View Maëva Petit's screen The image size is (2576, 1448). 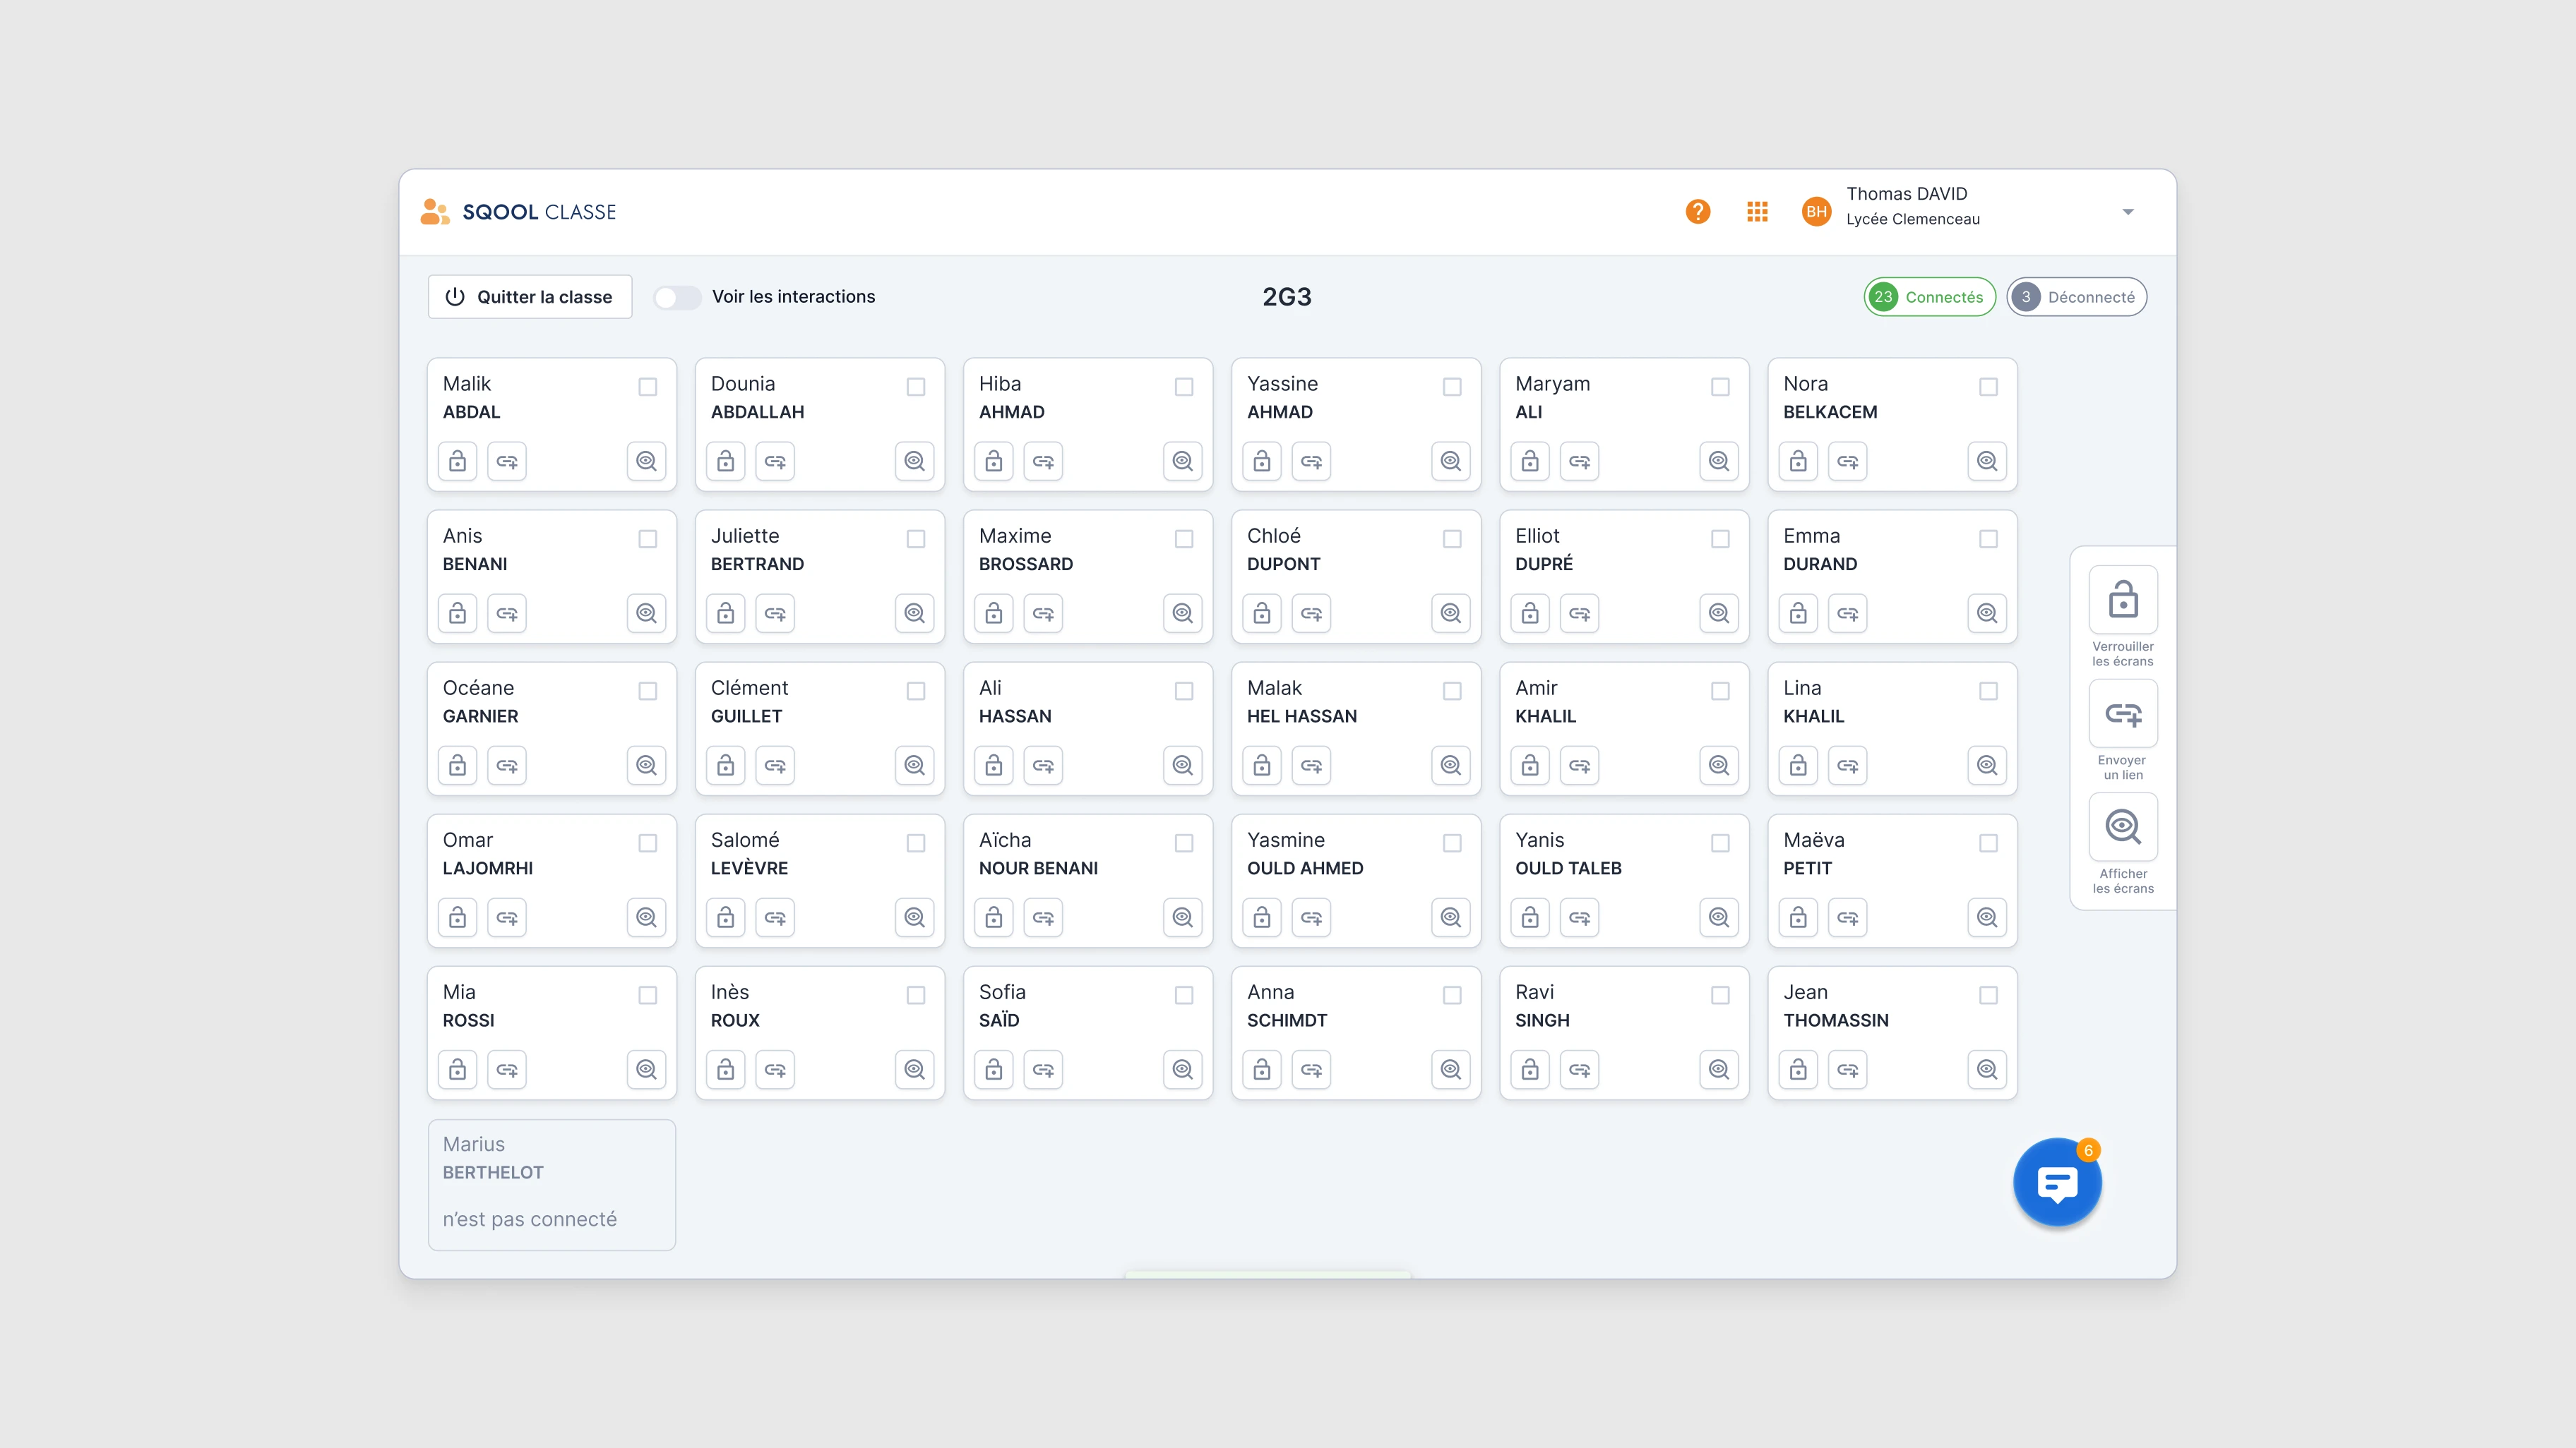tap(1987, 917)
